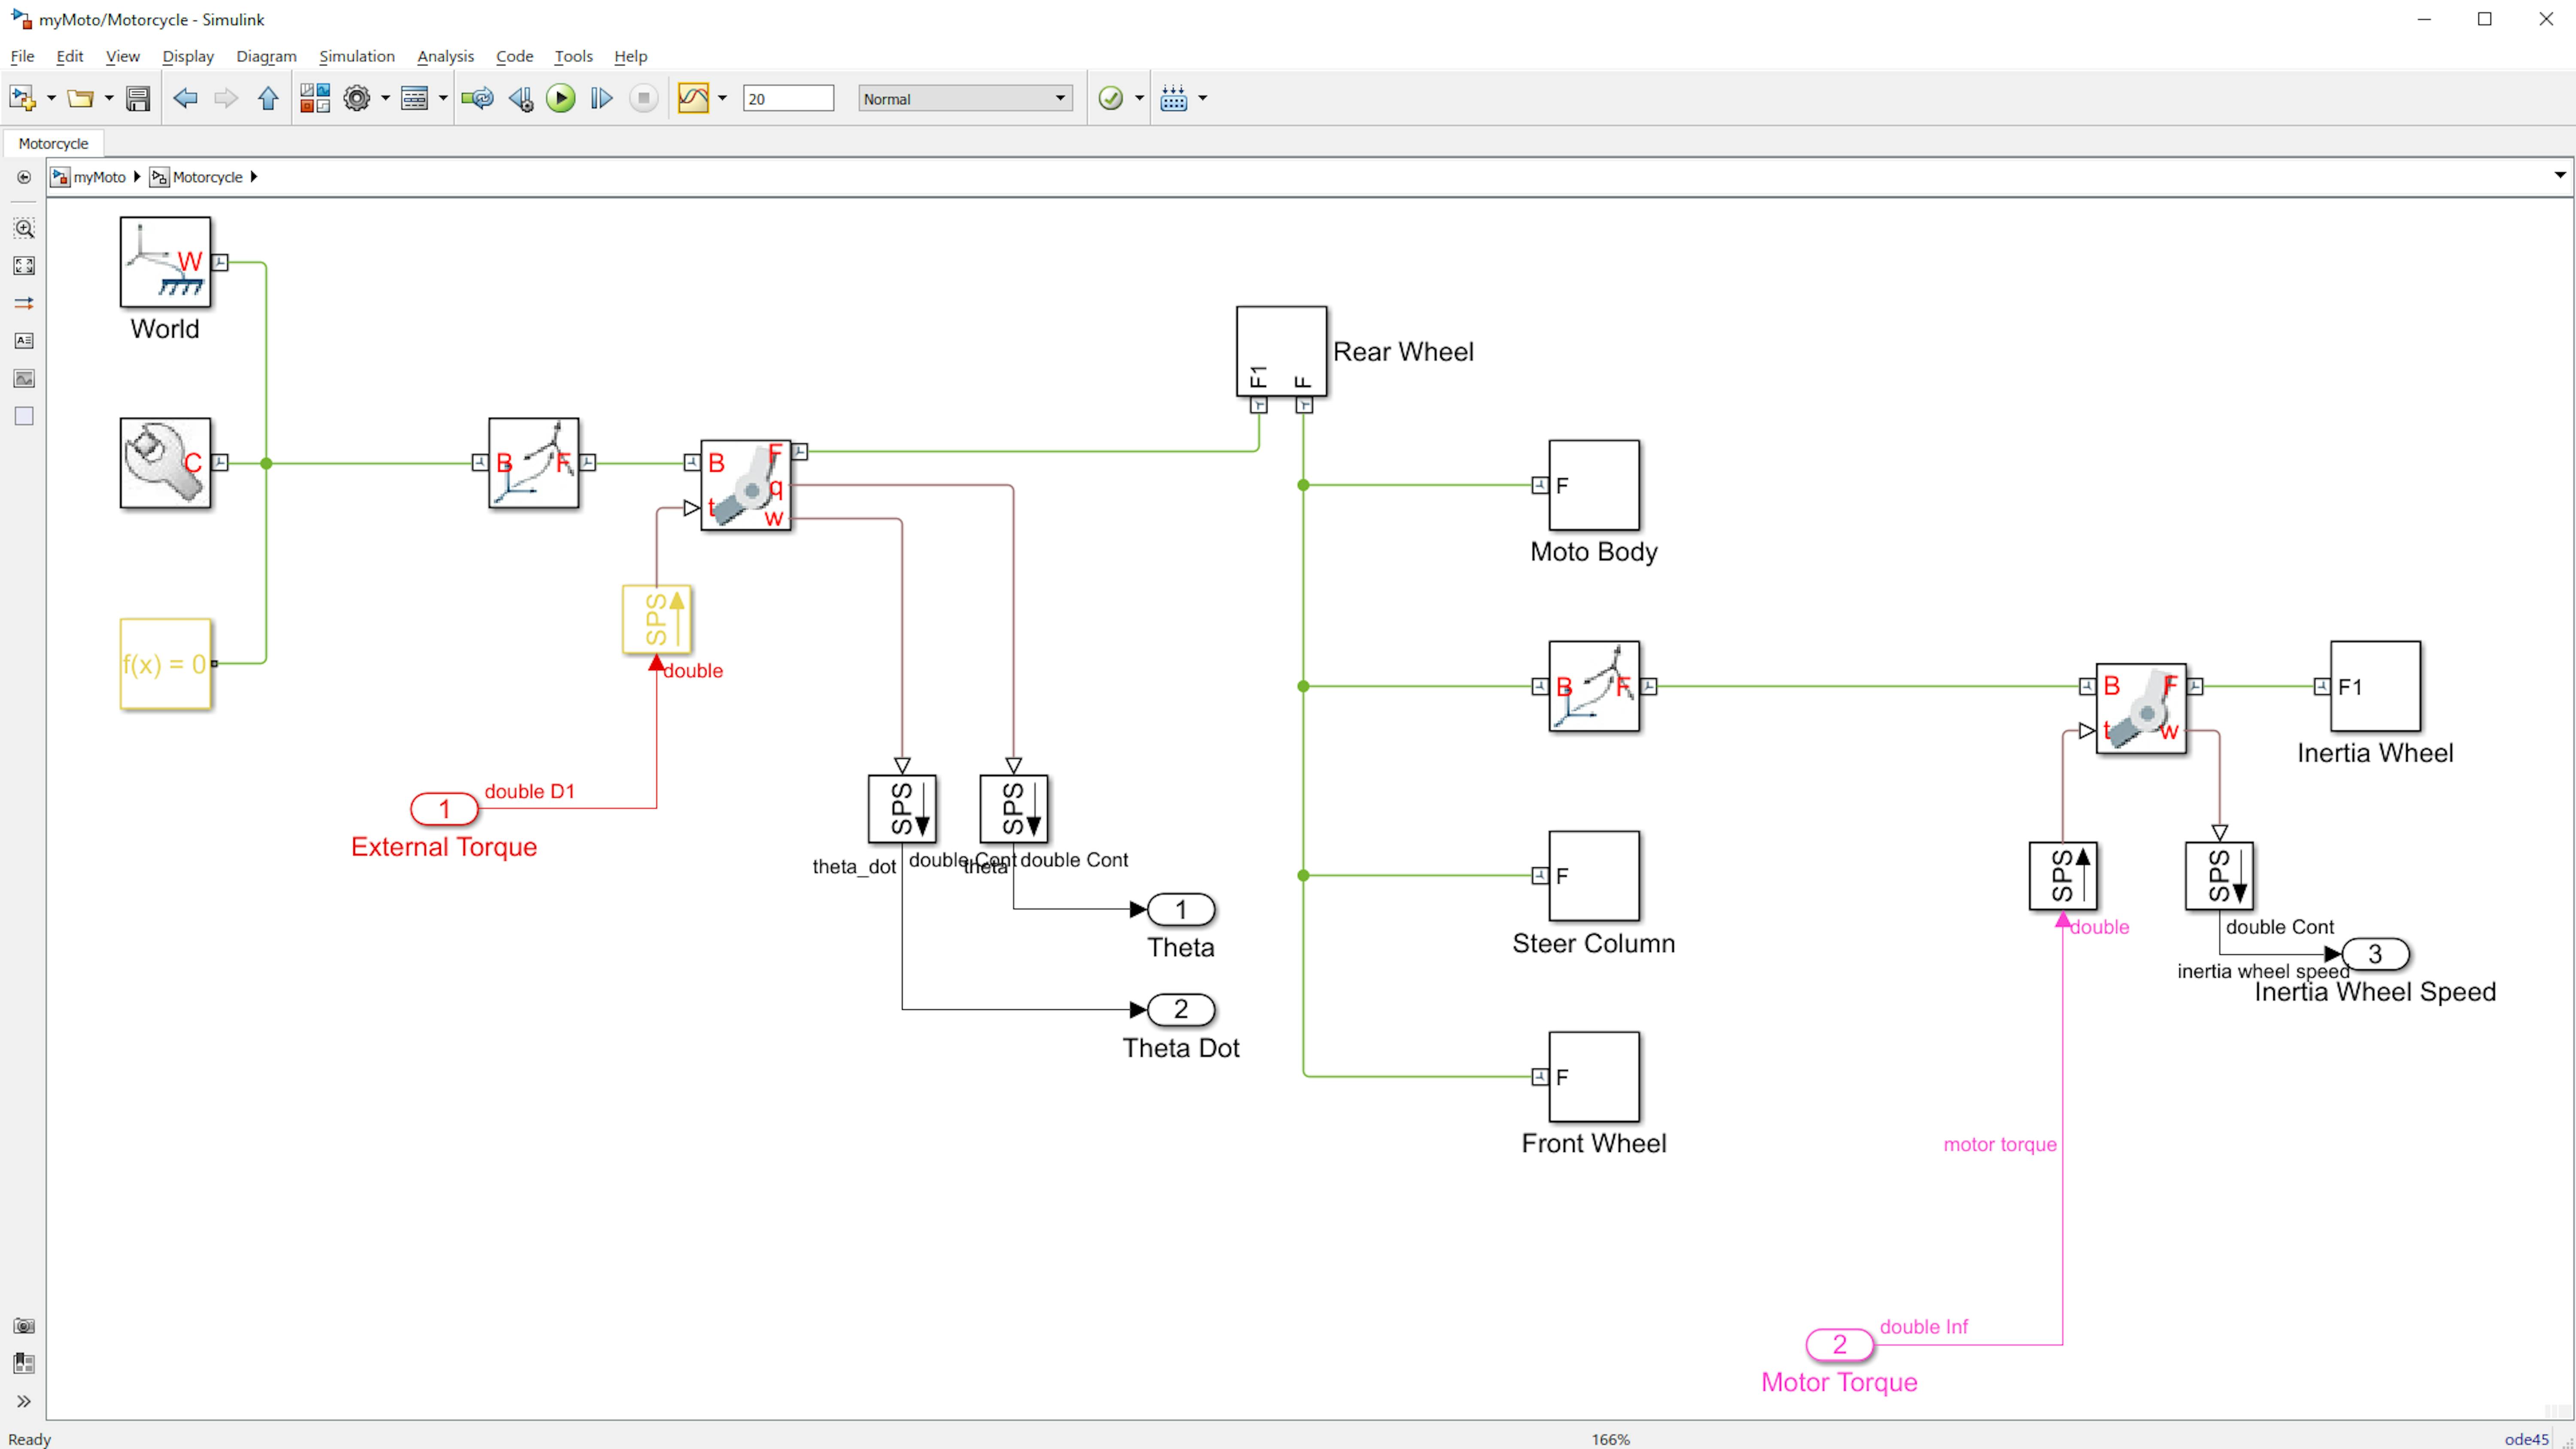The image size is (2576, 1449).
Task: Open the Normal simulation mode dropdown
Action: click(965, 98)
